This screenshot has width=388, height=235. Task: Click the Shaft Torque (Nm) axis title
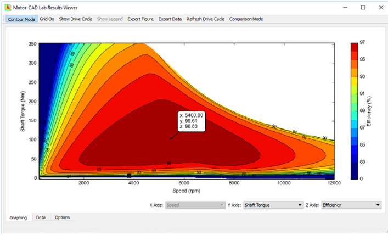point(23,111)
